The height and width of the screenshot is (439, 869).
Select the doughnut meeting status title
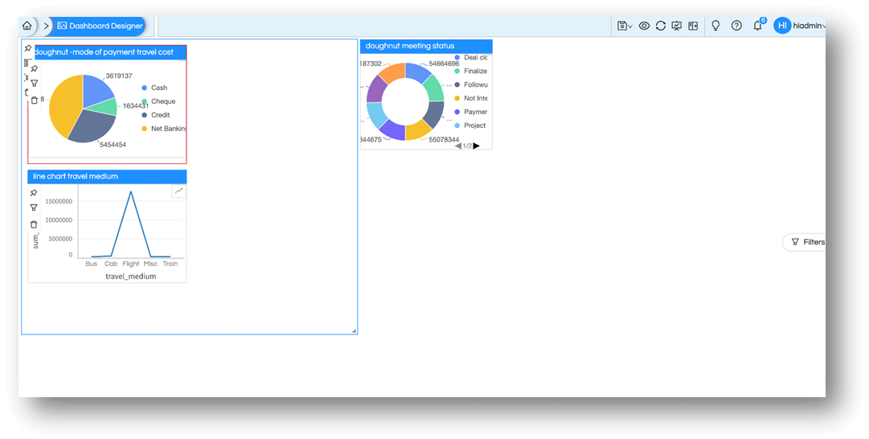(x=409, y=46)
